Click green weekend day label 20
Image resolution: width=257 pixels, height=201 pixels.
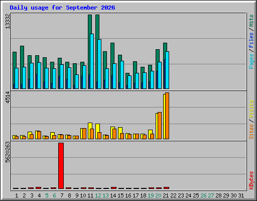pyautogui.click(x=158, y=195)
